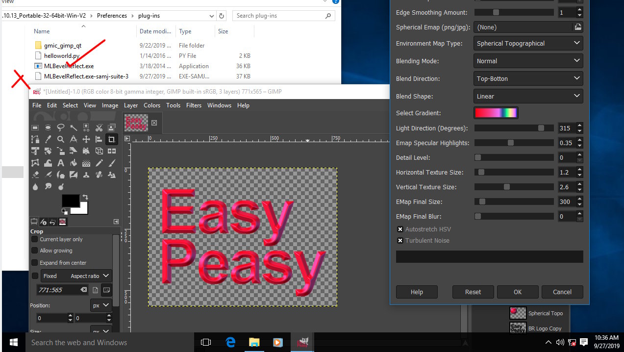
Task: Open the File menu in GIMP
Action: (37, 105)
